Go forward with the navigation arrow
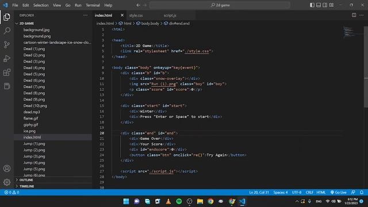368x207 pixels. coord(145,5)
